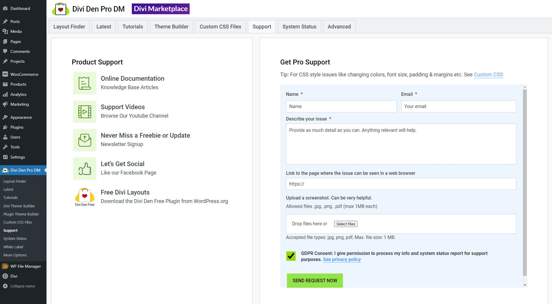Viewport: 552px width, 304px height.
Task: Open WP File Manager in sidebar
Action: [26, 266]
